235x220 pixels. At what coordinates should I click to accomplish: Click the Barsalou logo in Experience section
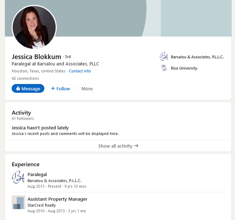(x=18, y=177)
